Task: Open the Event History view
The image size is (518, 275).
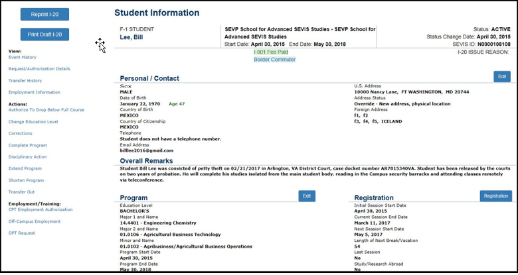Action: pyautogui.click(x=23, y=57)
